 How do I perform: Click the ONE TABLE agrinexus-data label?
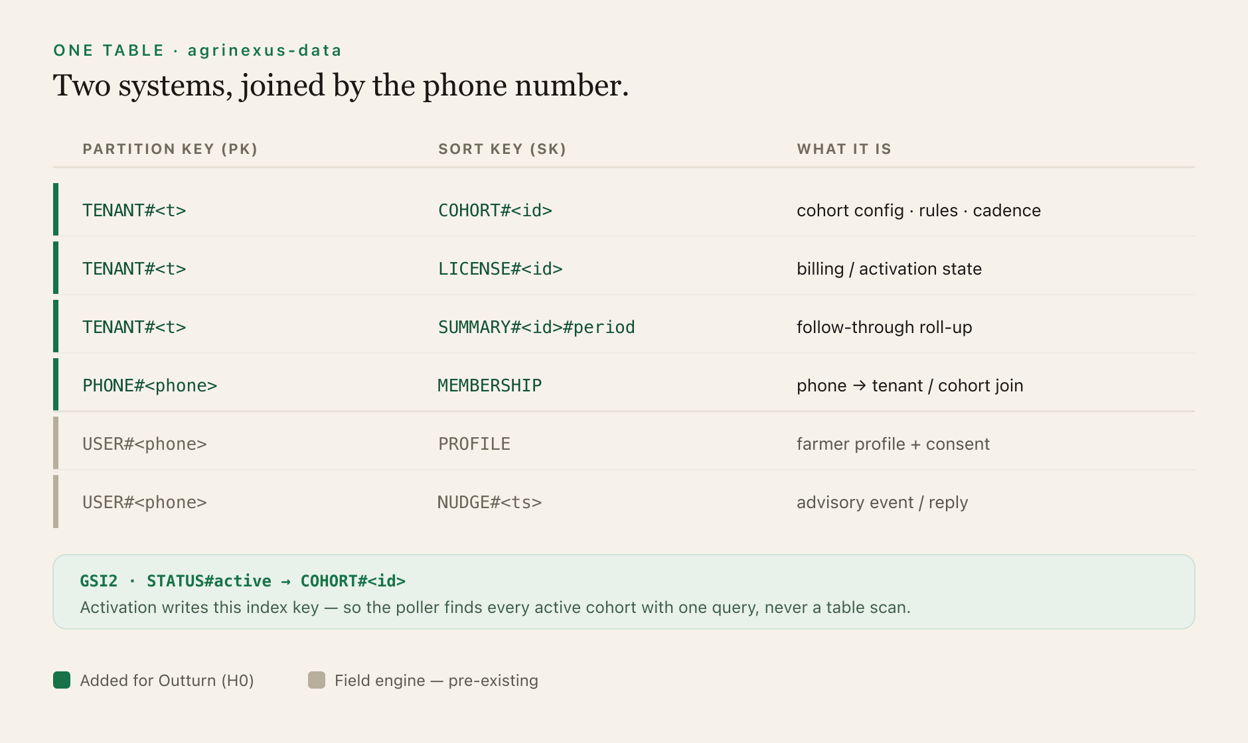pos(198,50)
